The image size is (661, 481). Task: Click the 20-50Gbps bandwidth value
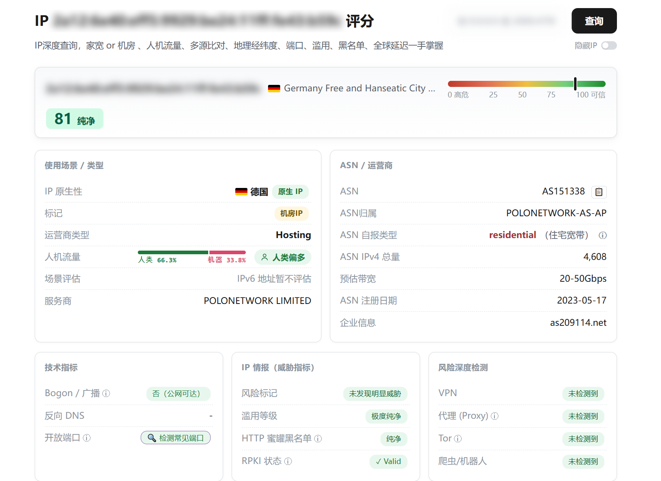[583, 278]
